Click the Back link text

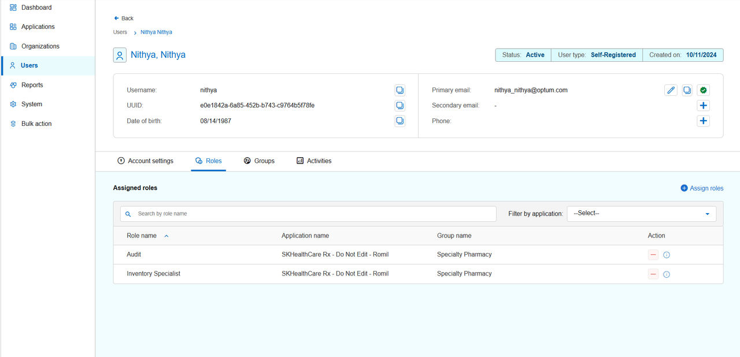tap(128, 18)
